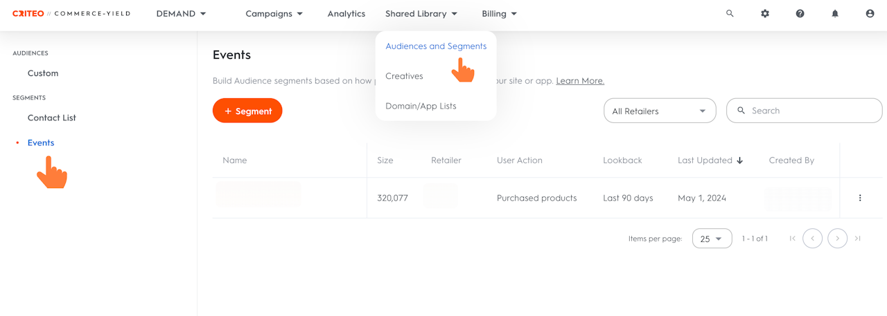Open All Retailers filter dropdown
The width and height of the screenshot is (887, 316).
[x=659, y=111]
